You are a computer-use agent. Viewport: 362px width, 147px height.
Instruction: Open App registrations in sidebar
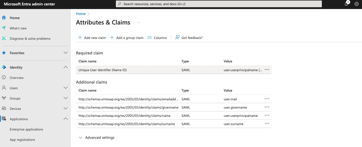22,140
